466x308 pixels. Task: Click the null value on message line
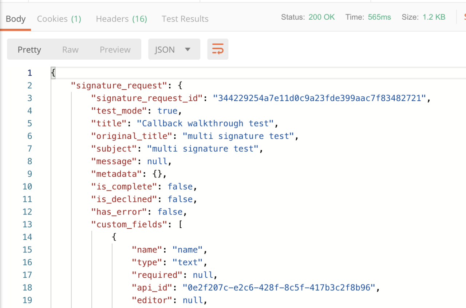tap(157, 161)
